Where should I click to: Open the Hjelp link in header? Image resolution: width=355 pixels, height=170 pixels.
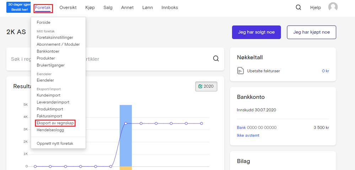[316, 7]
